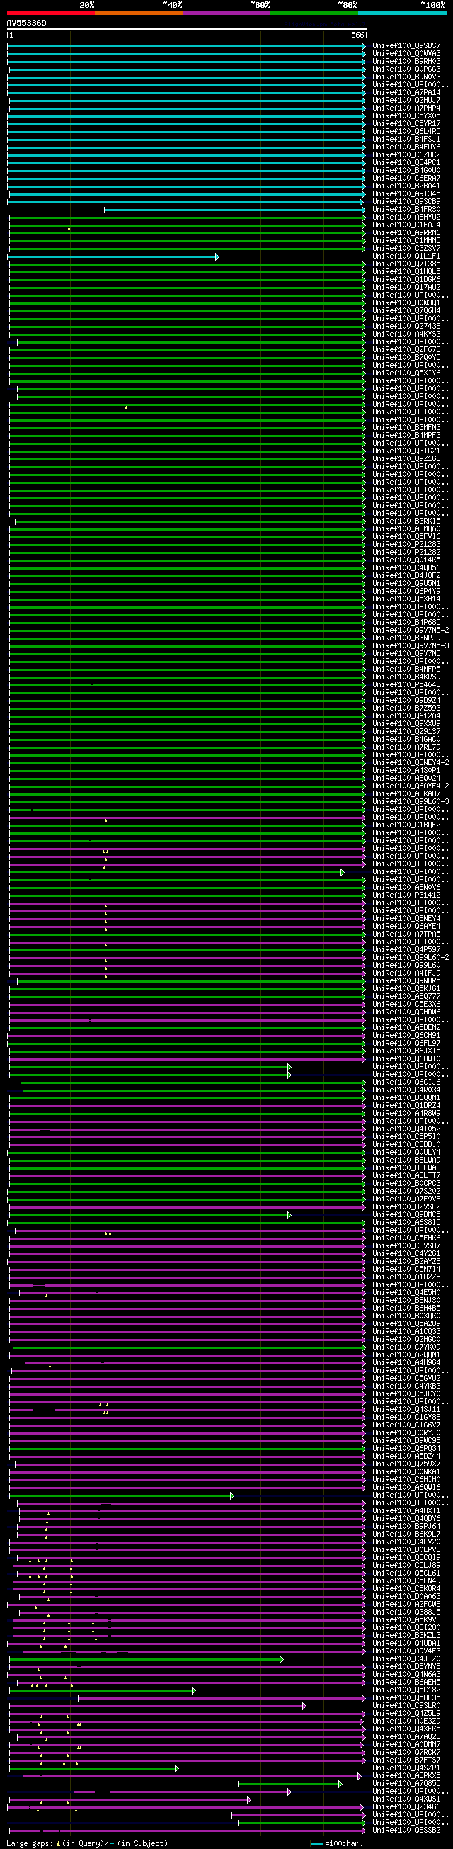Click hit label UniRef100_Q6BWI0
Viewport: 453px width, 1849px height.
(406, 1058)
